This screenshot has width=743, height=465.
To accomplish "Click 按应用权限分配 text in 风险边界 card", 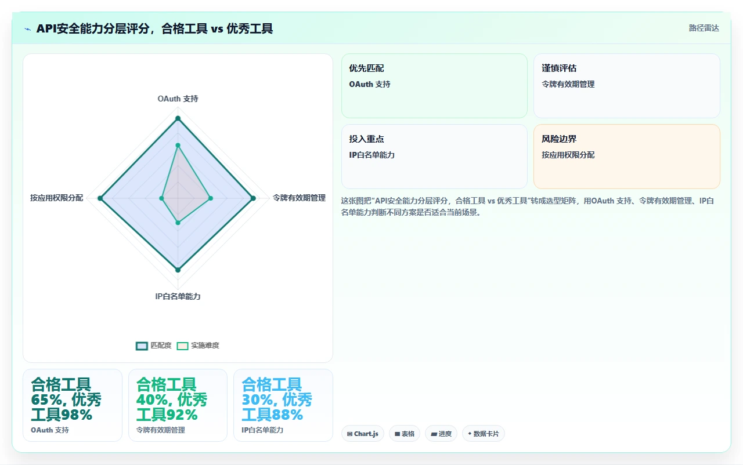I will point(568,155).
